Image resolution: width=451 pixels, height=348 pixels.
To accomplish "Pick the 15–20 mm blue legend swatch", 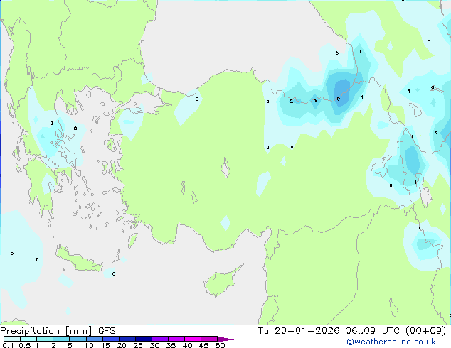I will pos(111,339).
